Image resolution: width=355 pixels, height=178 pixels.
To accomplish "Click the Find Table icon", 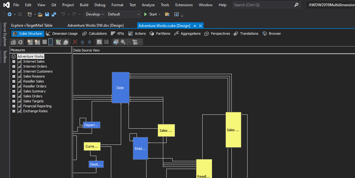I will [116, 42].
